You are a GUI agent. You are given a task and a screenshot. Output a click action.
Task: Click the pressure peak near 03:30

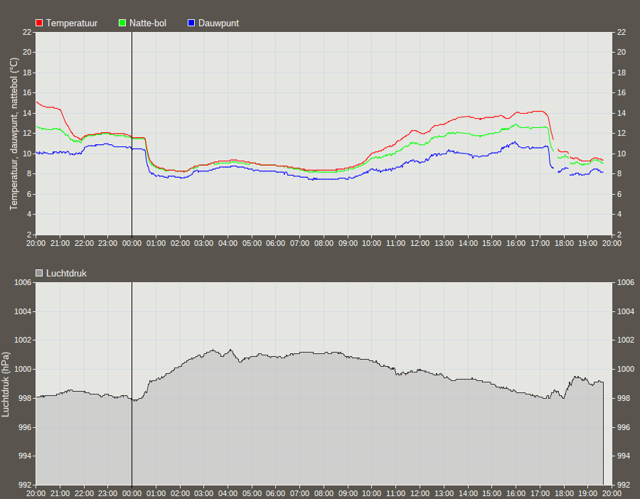coord(213,350)
